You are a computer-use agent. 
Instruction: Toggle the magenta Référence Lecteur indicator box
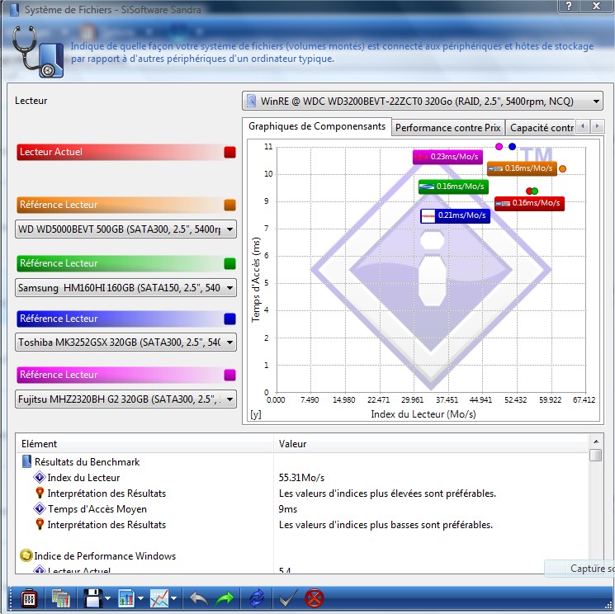(229, 375)
